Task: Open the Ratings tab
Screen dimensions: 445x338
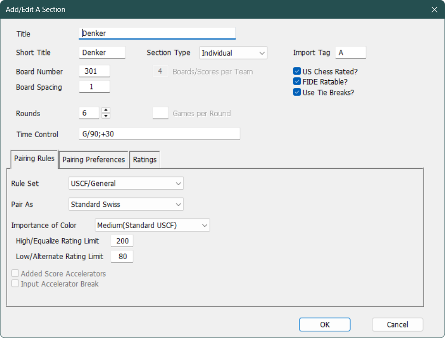Action: 145,160
